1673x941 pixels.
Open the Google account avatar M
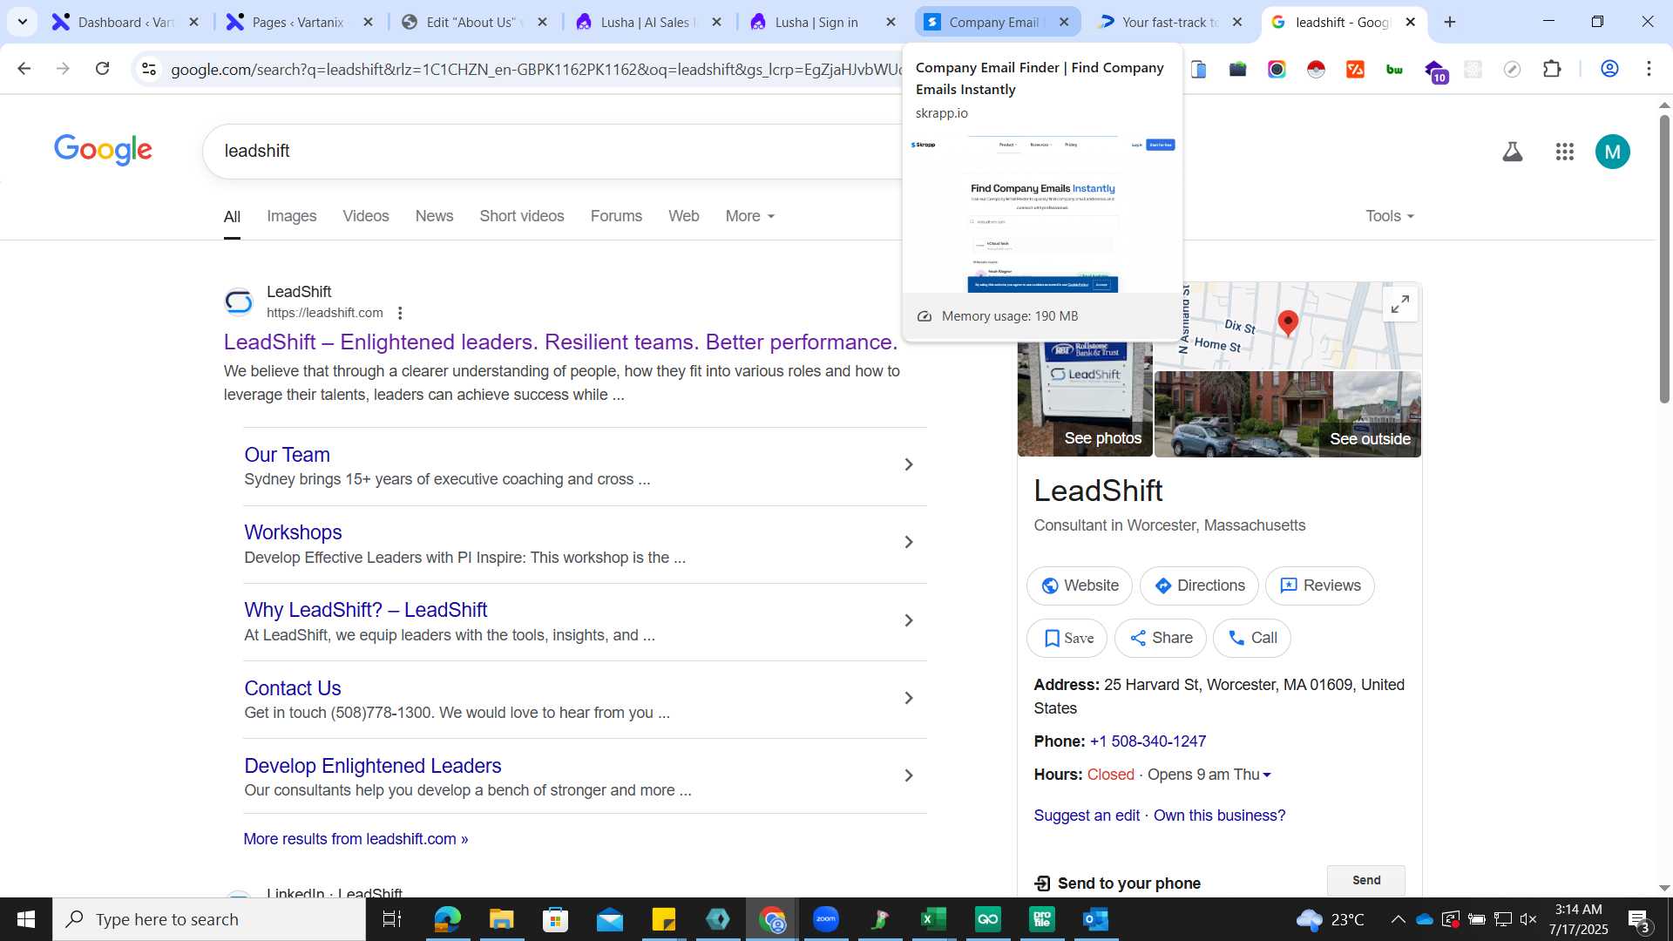(x=1612, y=152)
